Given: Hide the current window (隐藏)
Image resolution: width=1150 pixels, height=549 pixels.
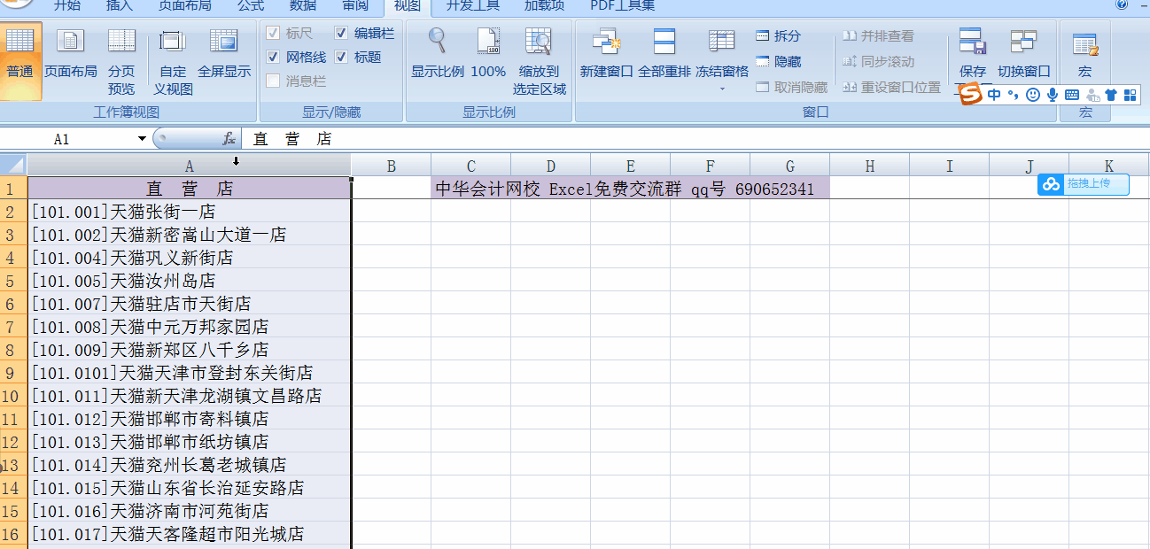Looking at the screenshot, I should tap(778, 62).
